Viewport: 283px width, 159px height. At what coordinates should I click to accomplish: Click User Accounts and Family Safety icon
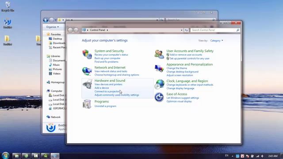(159, 54)
